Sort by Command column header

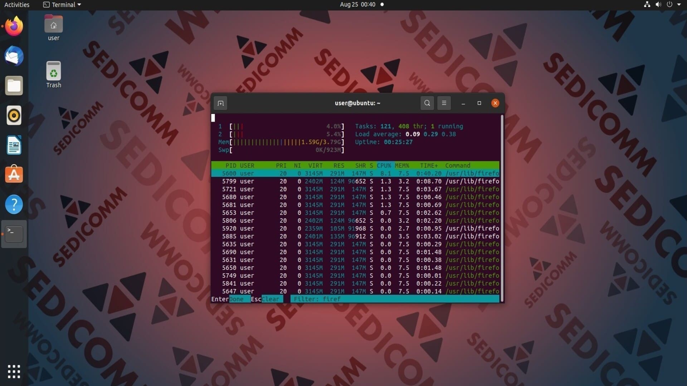pyautogui.click(x=458, y=165)
